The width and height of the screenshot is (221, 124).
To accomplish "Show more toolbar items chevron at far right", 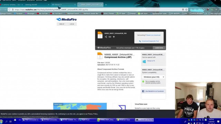I will tap(216, 10).
